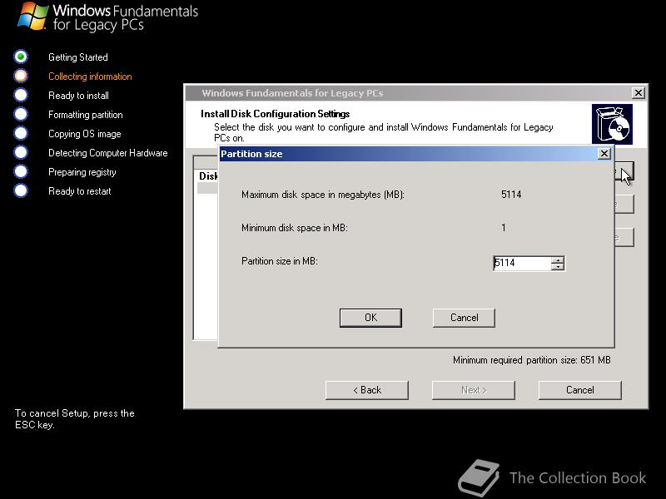Click 'Maximum disk space in megabytes (MB):' label

tap(323, 195)
